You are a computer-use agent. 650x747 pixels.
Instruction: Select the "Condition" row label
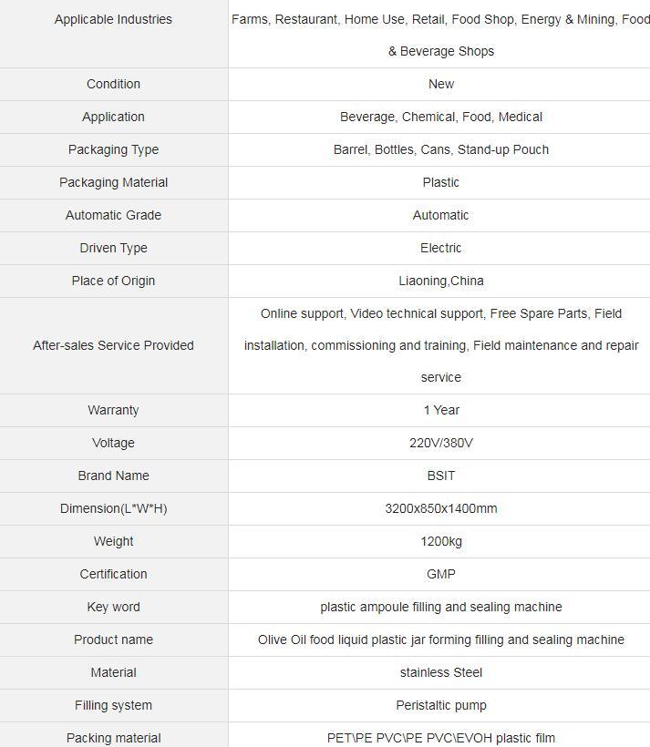pyautogui.click(x=113, y=84)
